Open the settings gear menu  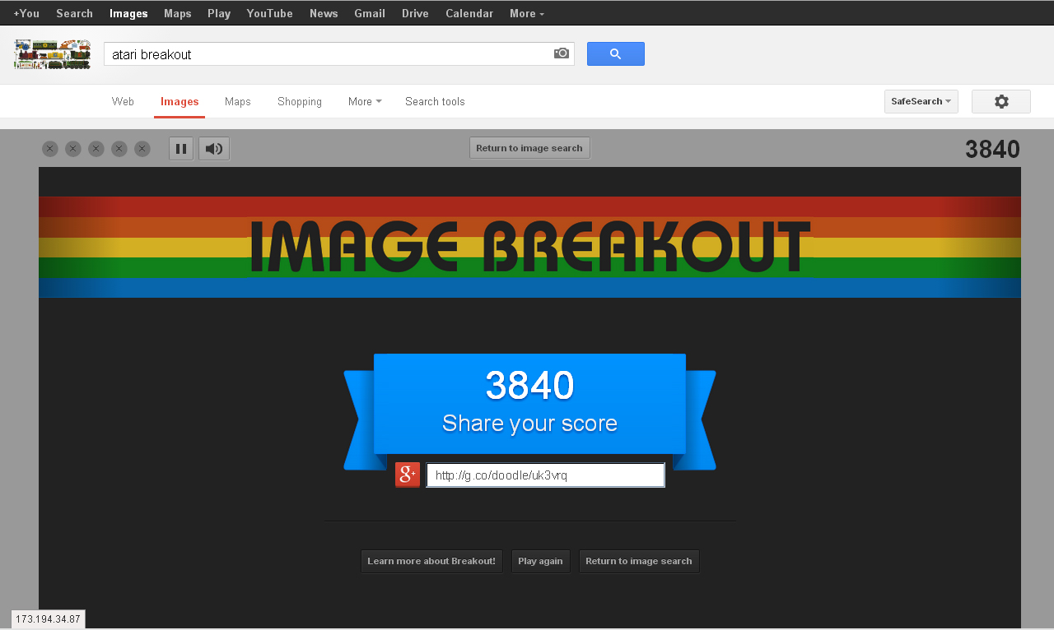1001,101
